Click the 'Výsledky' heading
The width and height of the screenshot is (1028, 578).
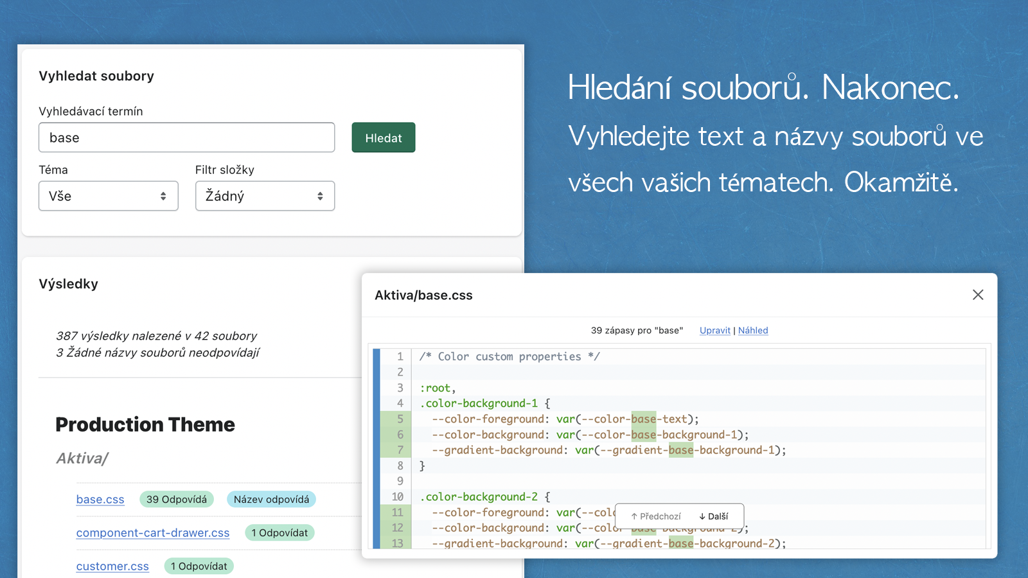[x=68, y=284]
